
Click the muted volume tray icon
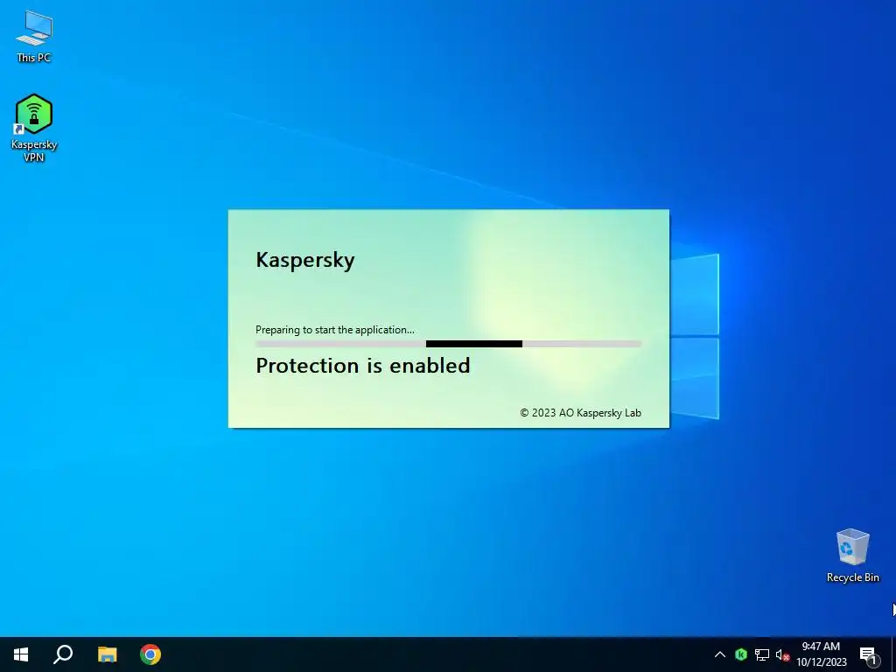(782, 654)
